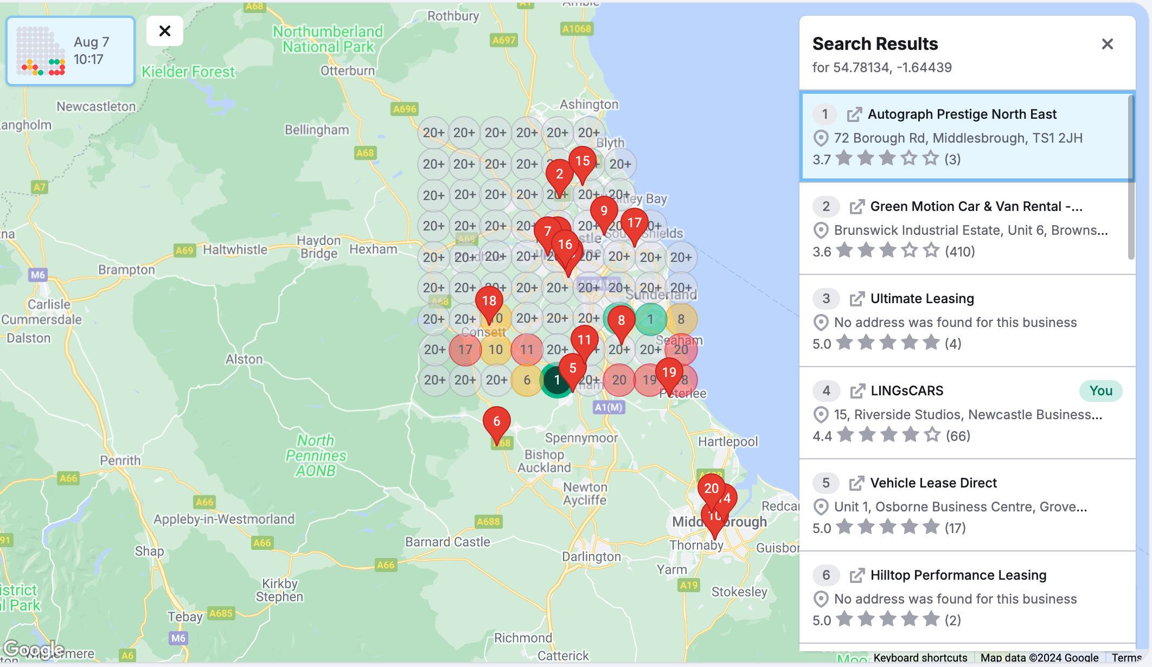1152x667 pixels.
Task: Click location pin icon under Ultimate Leasing
Action: click(x=821, y=323)
